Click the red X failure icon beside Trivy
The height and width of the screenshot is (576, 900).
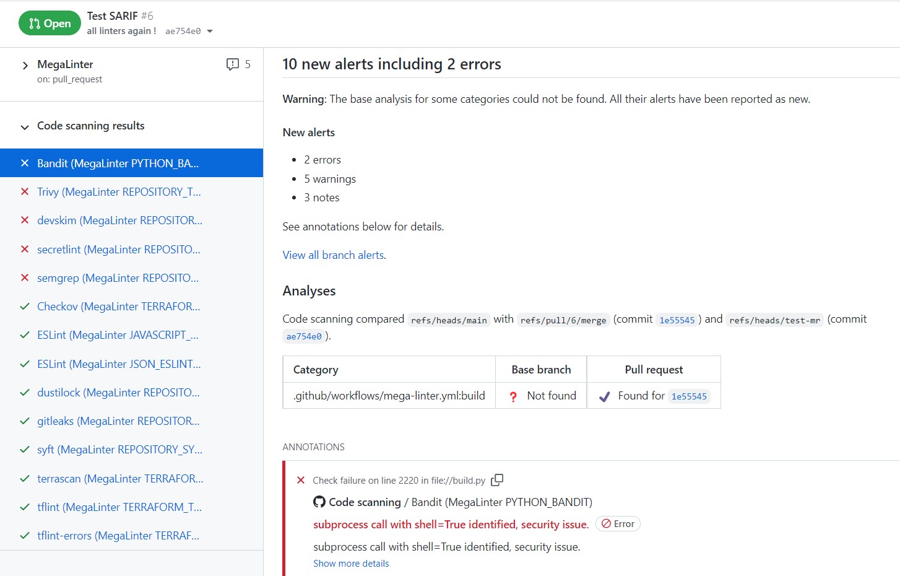(x=25, y=192)
